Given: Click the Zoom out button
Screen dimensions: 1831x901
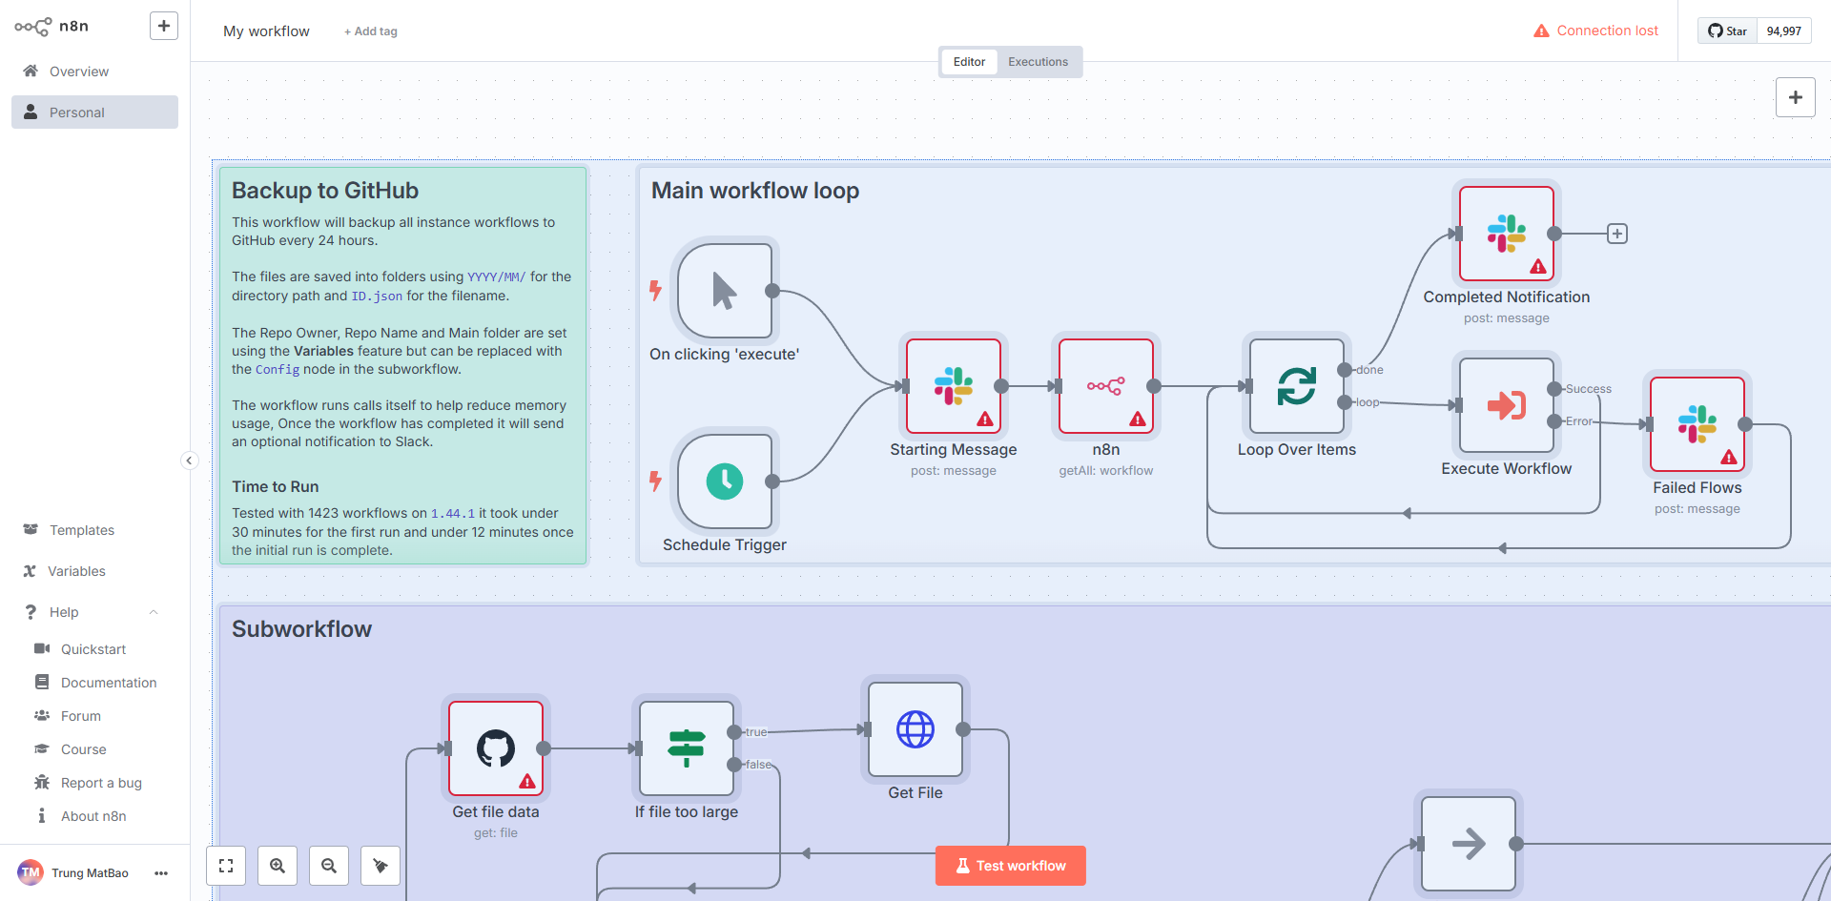Looking at the screenshot, I should 329,866.
